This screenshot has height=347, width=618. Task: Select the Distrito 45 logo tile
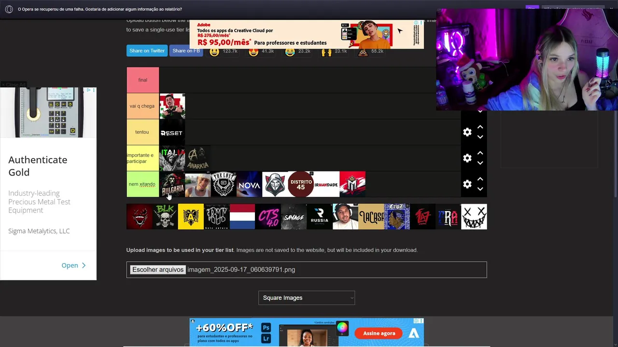pyautogui.click(x=301, y=184)
